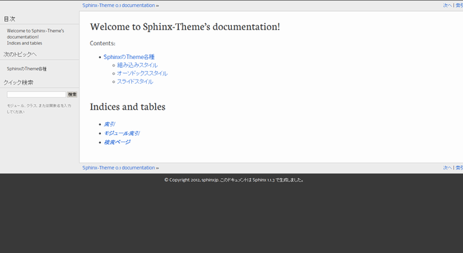Open the index link at top right
The height and width of the screenshot is (253, 463).
[x=459, y=5]
